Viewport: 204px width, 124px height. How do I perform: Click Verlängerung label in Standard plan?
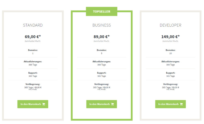33,84
